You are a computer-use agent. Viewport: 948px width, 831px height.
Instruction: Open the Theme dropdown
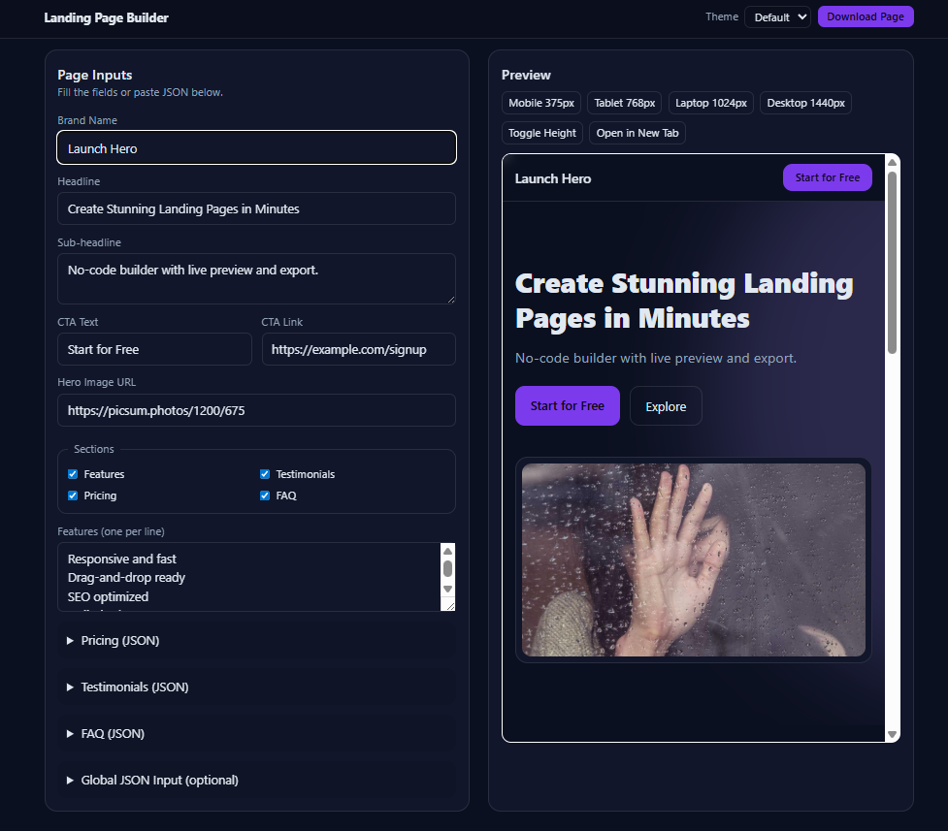point(776,17)
